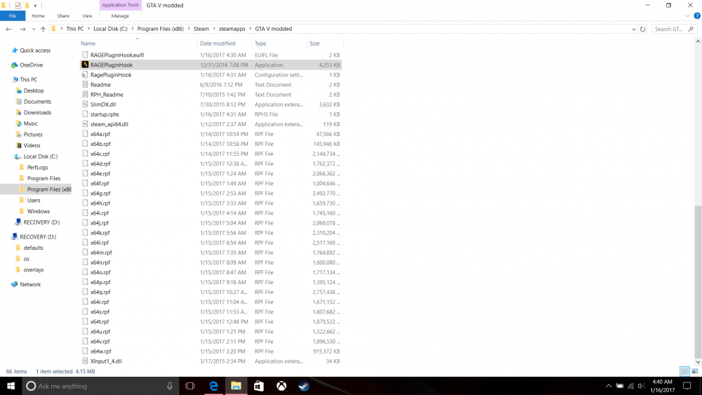Expand subfolders after Steam in the address bar
Screen dimensions: 702x395
214,29
